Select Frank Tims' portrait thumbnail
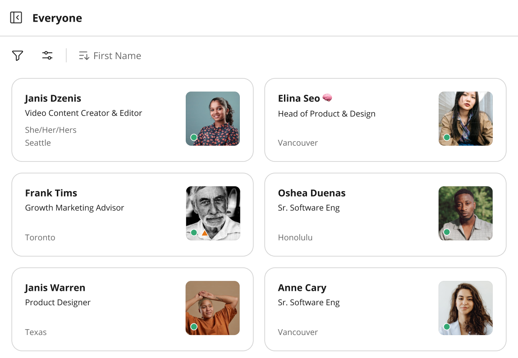The image size is (518, 358). pyautogui.click(x=213, y=213)
